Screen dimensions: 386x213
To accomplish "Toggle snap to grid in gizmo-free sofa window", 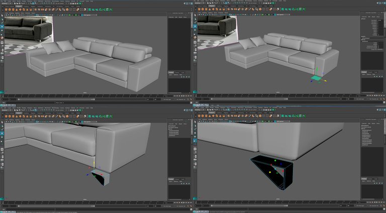I will point(42,3).
